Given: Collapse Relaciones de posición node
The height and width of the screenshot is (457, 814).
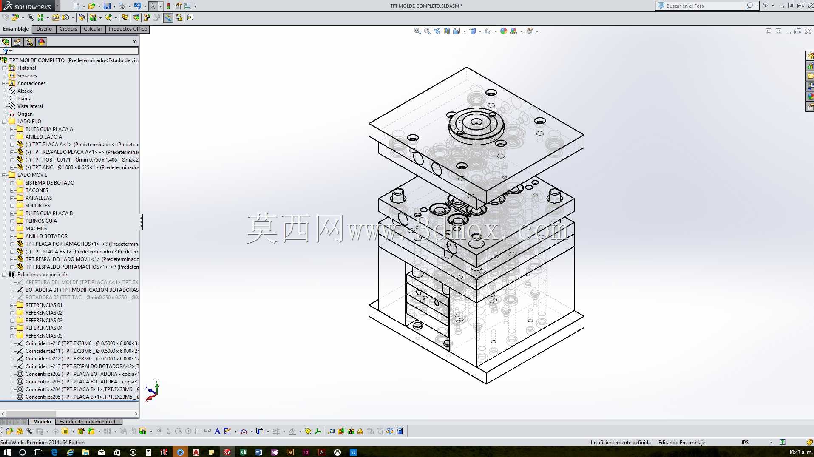Looking at the screenshot, I should [4, 275].
